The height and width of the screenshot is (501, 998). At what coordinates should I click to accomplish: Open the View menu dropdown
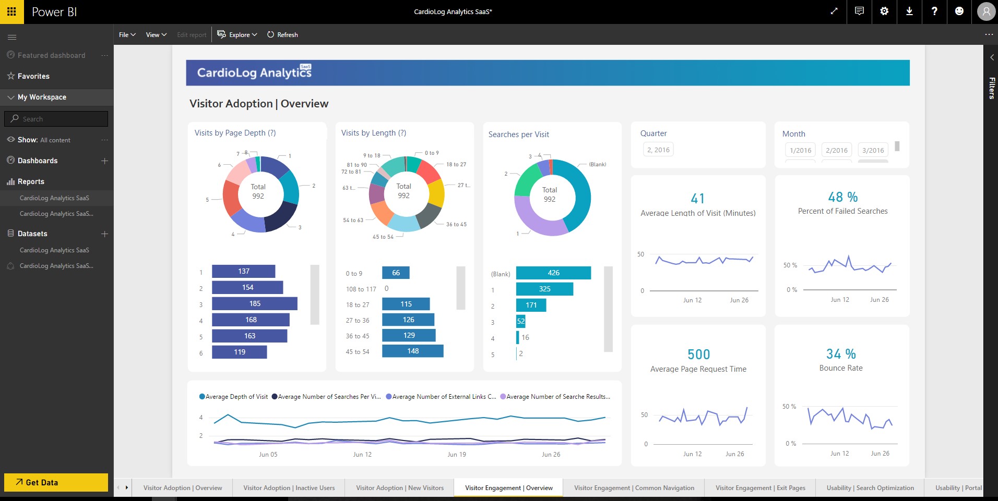tap(156, 35)
